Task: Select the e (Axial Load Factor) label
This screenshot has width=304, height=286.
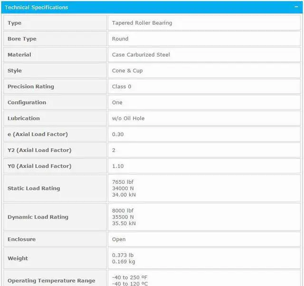Action: [x=38, y=134]
